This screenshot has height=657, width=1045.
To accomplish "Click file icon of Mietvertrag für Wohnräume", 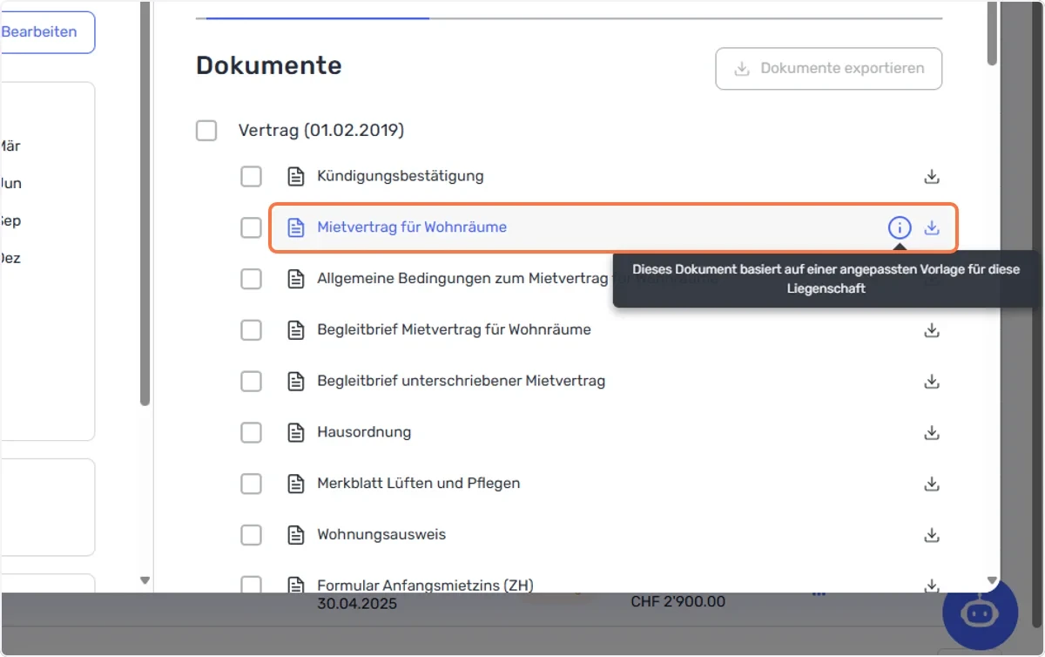I will pyautogui.click(x=296, y=227).
